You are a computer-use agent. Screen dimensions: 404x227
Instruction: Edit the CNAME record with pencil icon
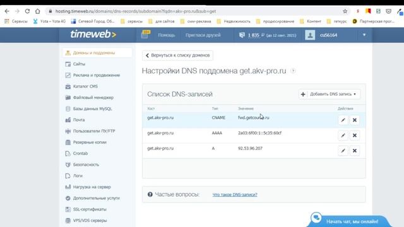343,120
